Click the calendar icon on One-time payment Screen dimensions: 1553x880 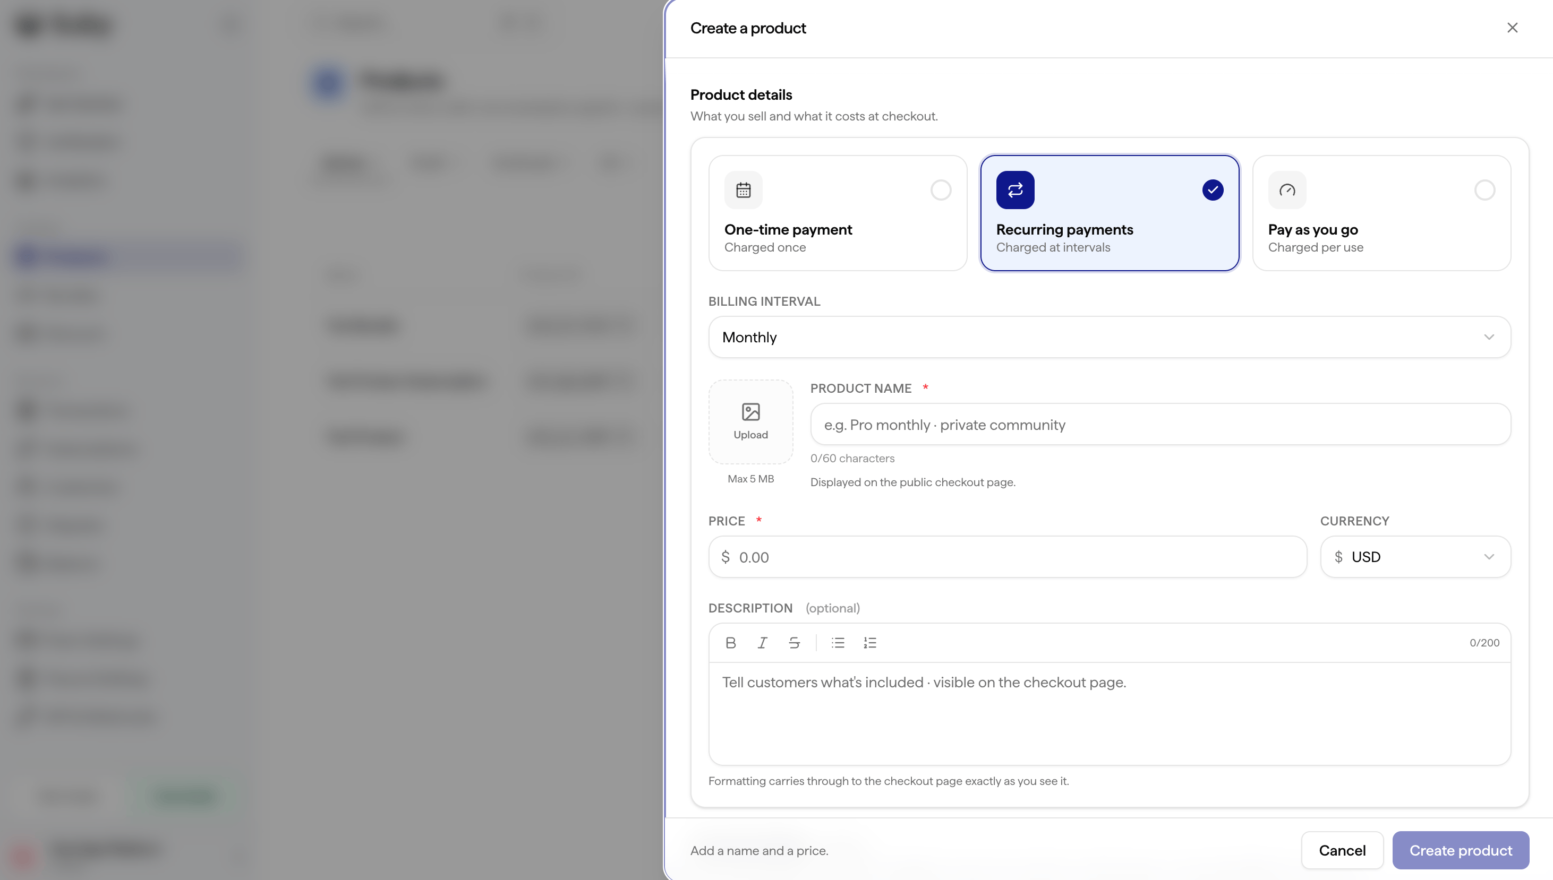(x=743, y=190)
